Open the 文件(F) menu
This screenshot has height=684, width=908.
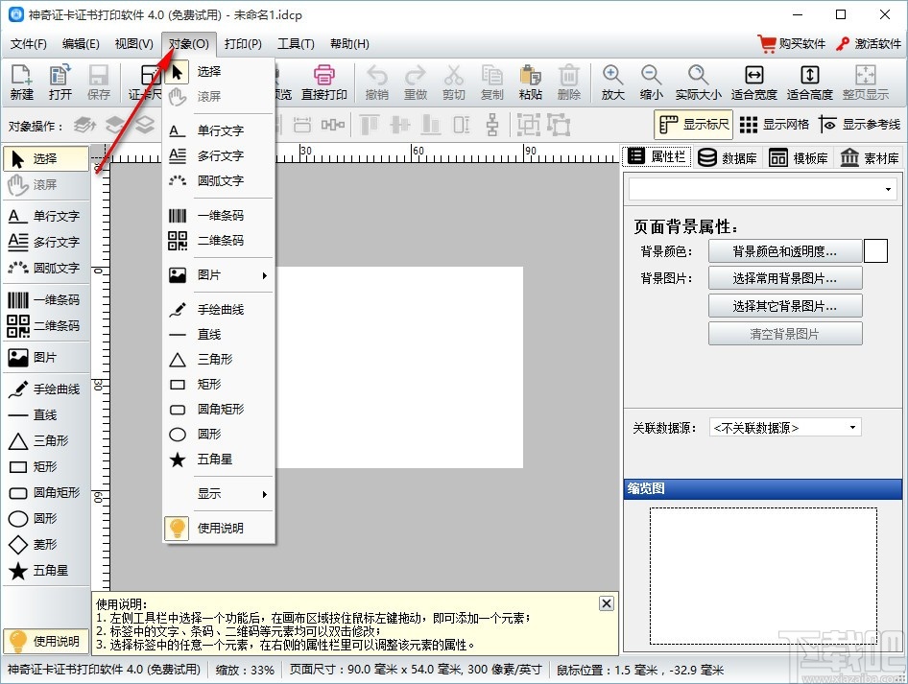tap(29, 44)
